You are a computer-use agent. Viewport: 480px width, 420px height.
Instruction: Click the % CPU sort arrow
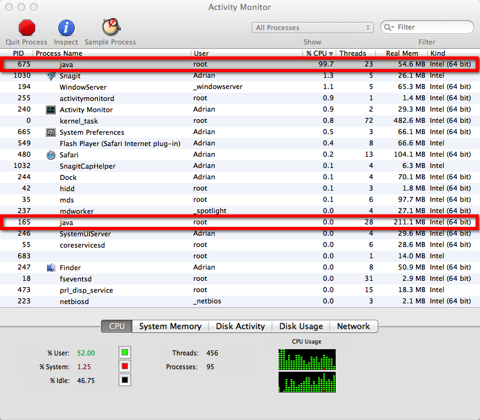coord(331,53)
